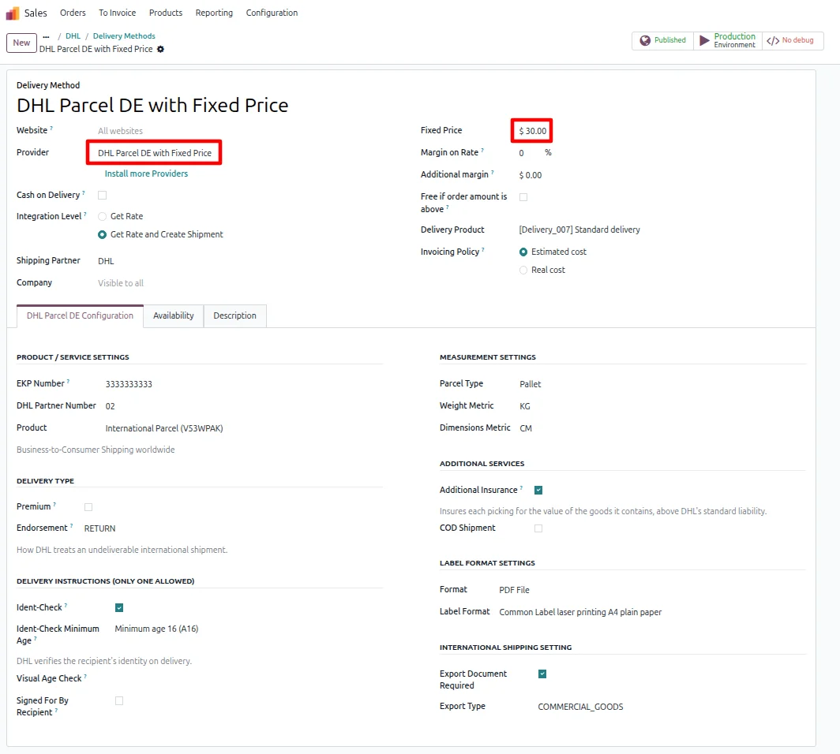Click Production Environment button
840x754 pixels.
728,41
